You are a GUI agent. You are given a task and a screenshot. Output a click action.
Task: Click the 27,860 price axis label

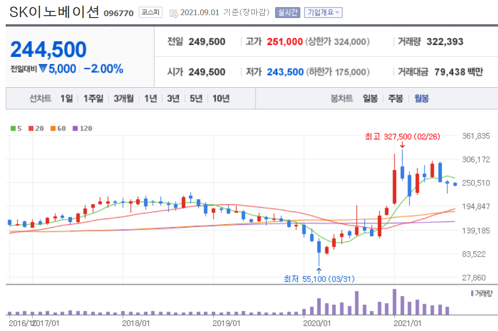coord(474,278)
